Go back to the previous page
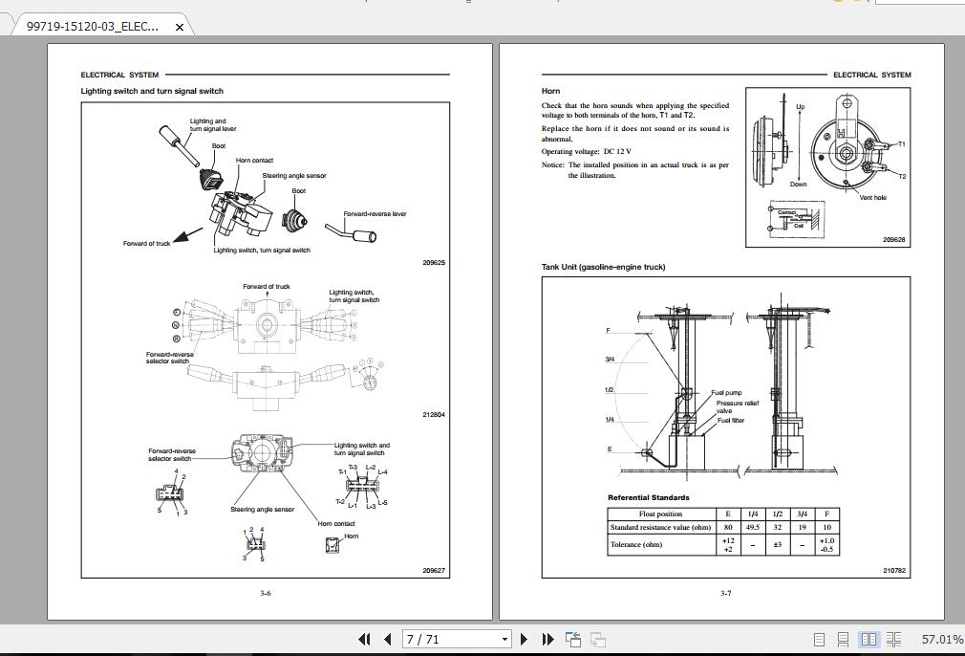 (x=386, y=639)
